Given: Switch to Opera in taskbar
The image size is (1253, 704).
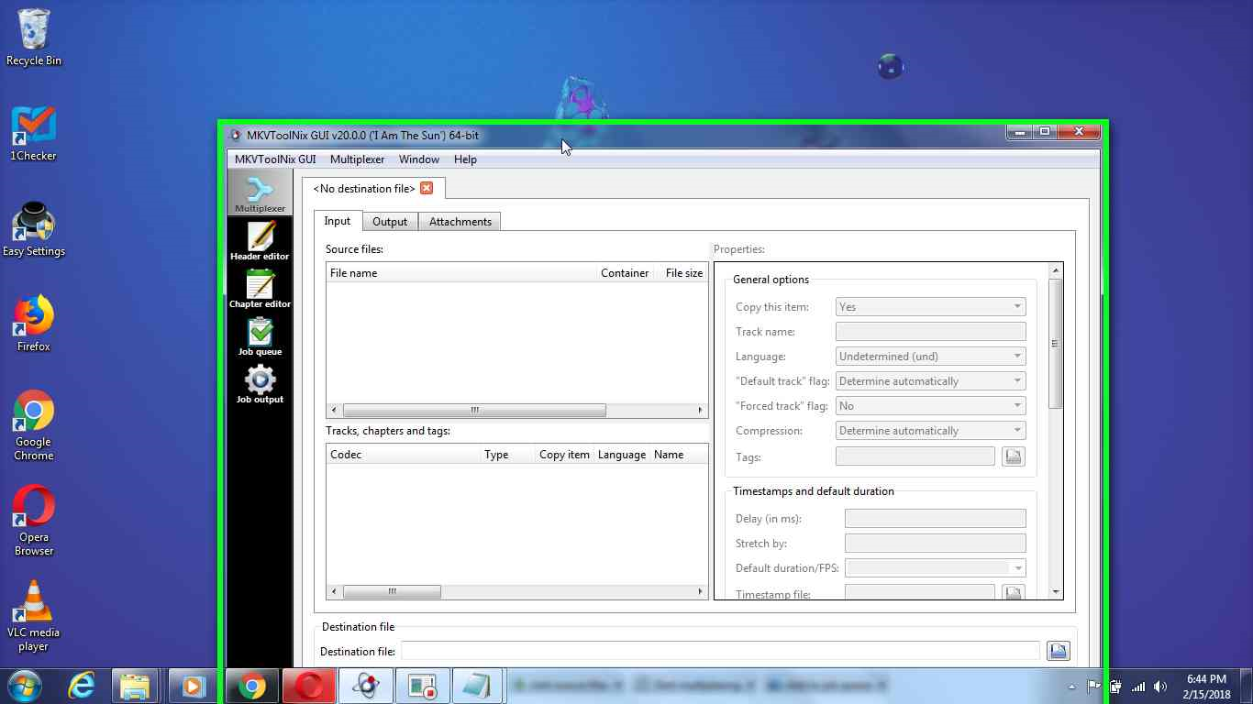Looking at the screenshot, I should pos(309,686).
